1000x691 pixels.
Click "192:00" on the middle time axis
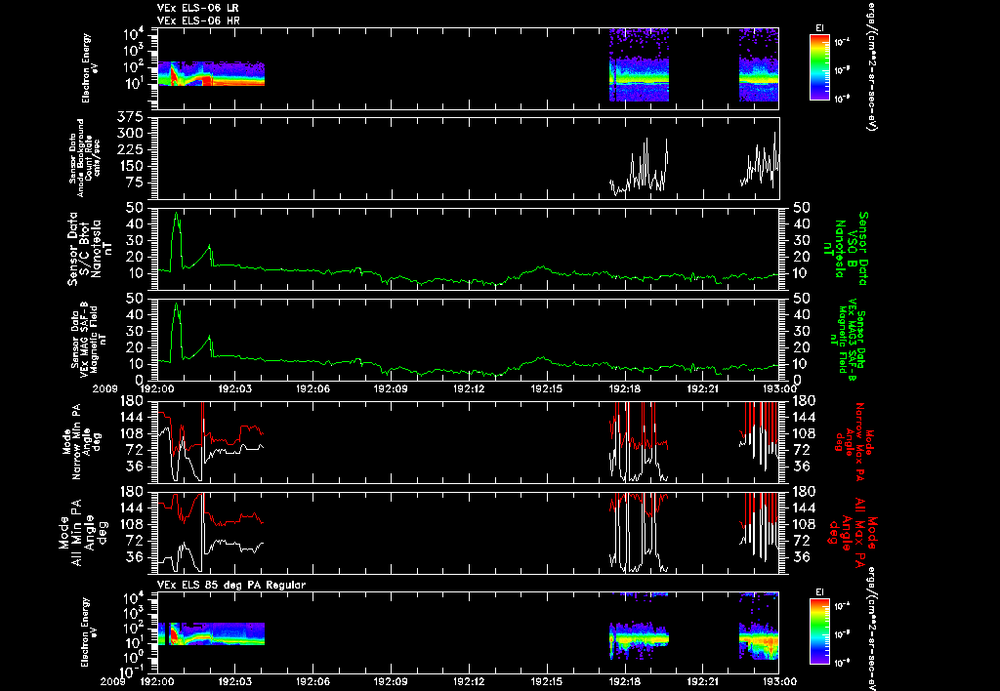pyautogui.click(x=157, y=388)
